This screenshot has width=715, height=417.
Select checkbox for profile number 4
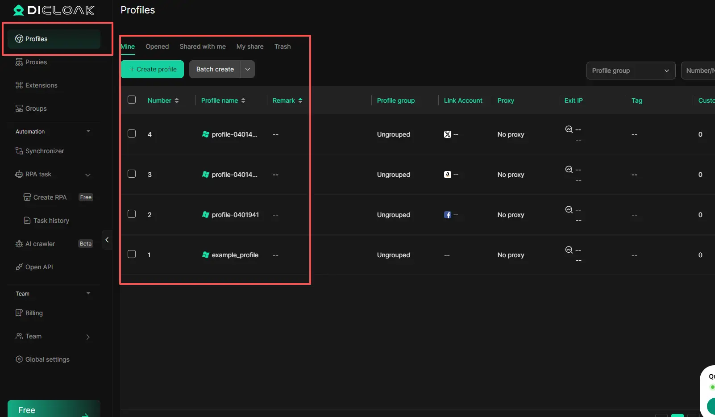(x=132, y=133)
